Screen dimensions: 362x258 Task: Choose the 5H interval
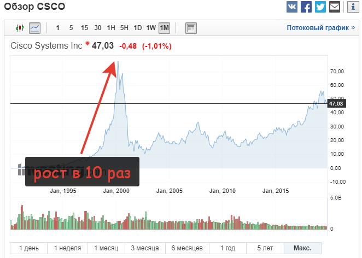tap(124, 27)
